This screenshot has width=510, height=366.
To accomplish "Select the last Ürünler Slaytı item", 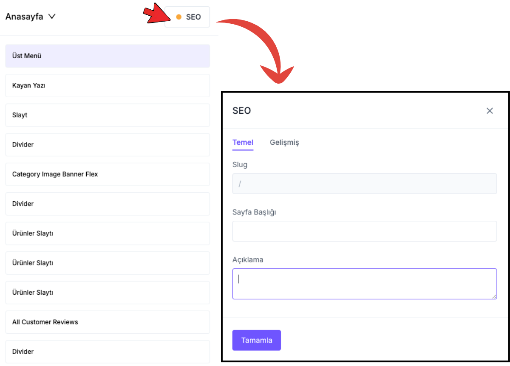I will click(x=108, y=293).
